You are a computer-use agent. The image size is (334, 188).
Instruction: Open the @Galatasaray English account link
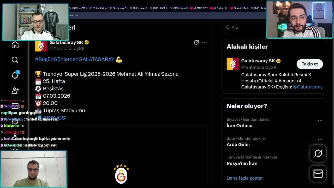coord(308,87)
